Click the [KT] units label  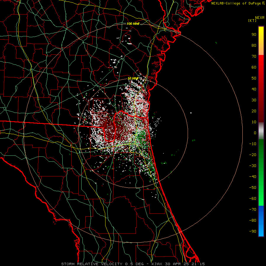coord(252,20)
